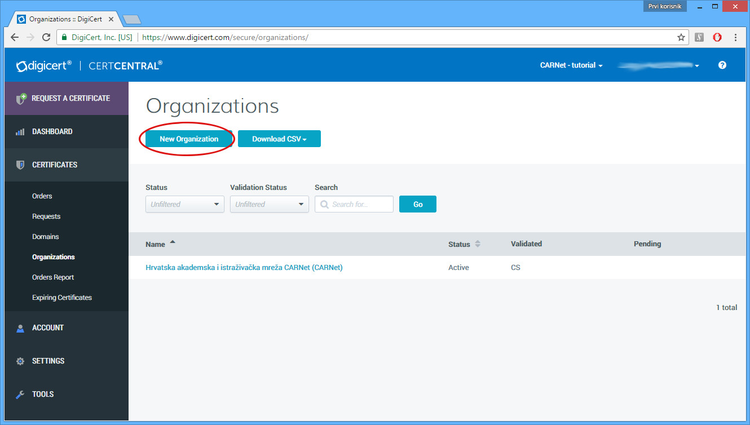Click the Certificates shield icon

click(20, 165)
